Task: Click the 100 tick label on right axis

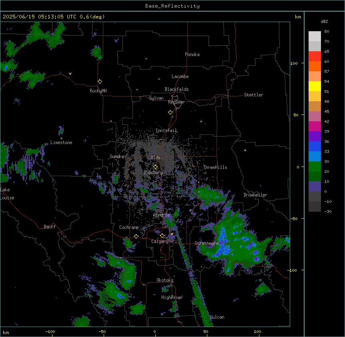Action: pyautogui.click(x=294, y=63)
